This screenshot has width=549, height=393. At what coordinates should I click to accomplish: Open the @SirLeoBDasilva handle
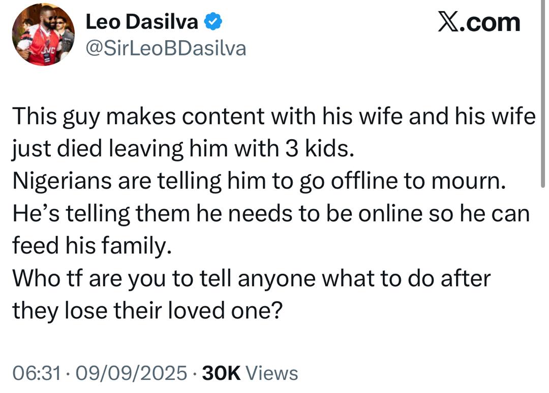[166, 48]
